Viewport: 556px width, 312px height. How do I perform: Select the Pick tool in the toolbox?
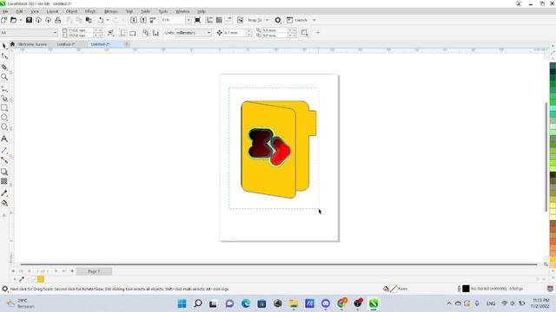4,46
